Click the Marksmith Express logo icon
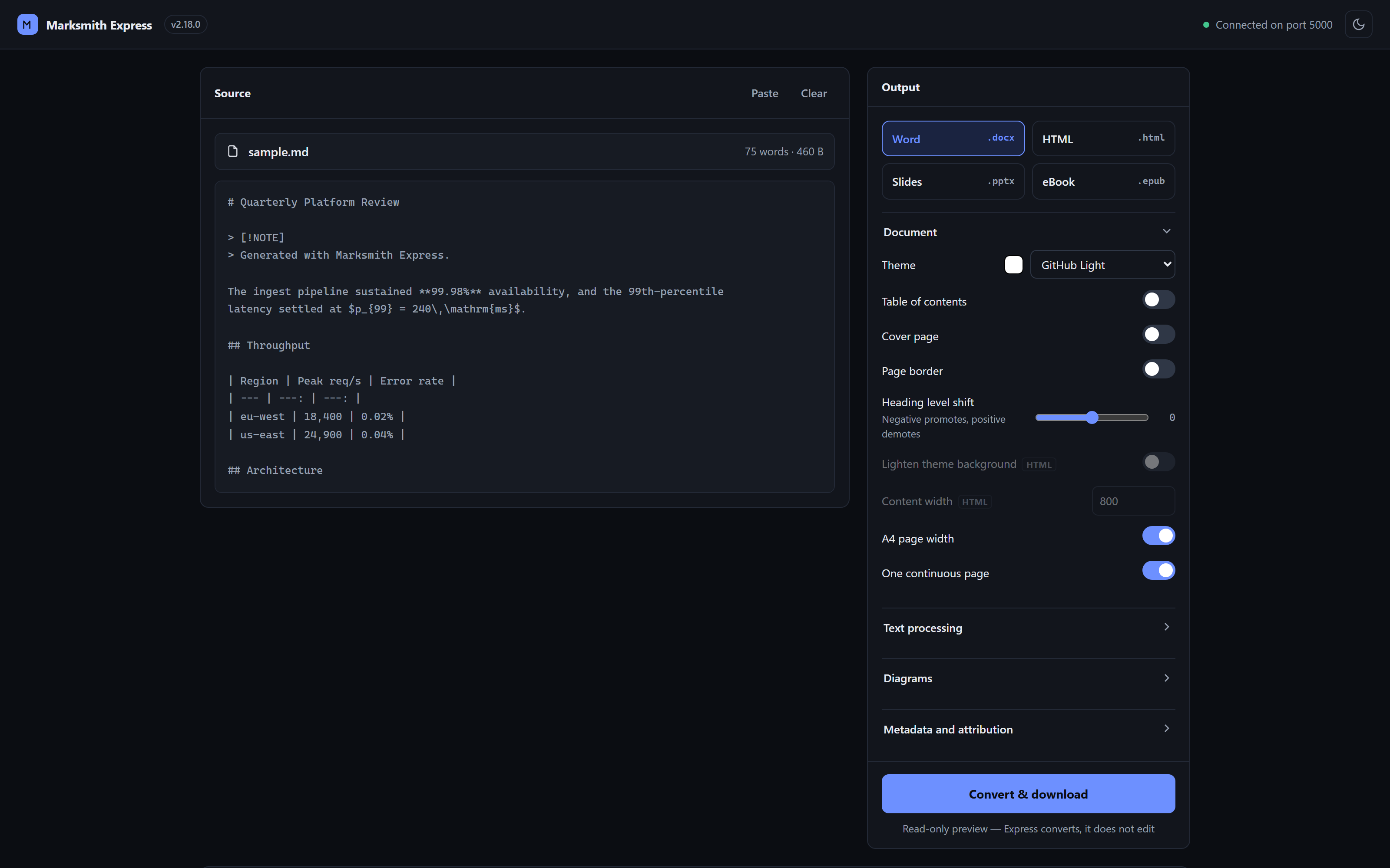The height and width of the screenshot is (868, 1390). tap(27, 25)
